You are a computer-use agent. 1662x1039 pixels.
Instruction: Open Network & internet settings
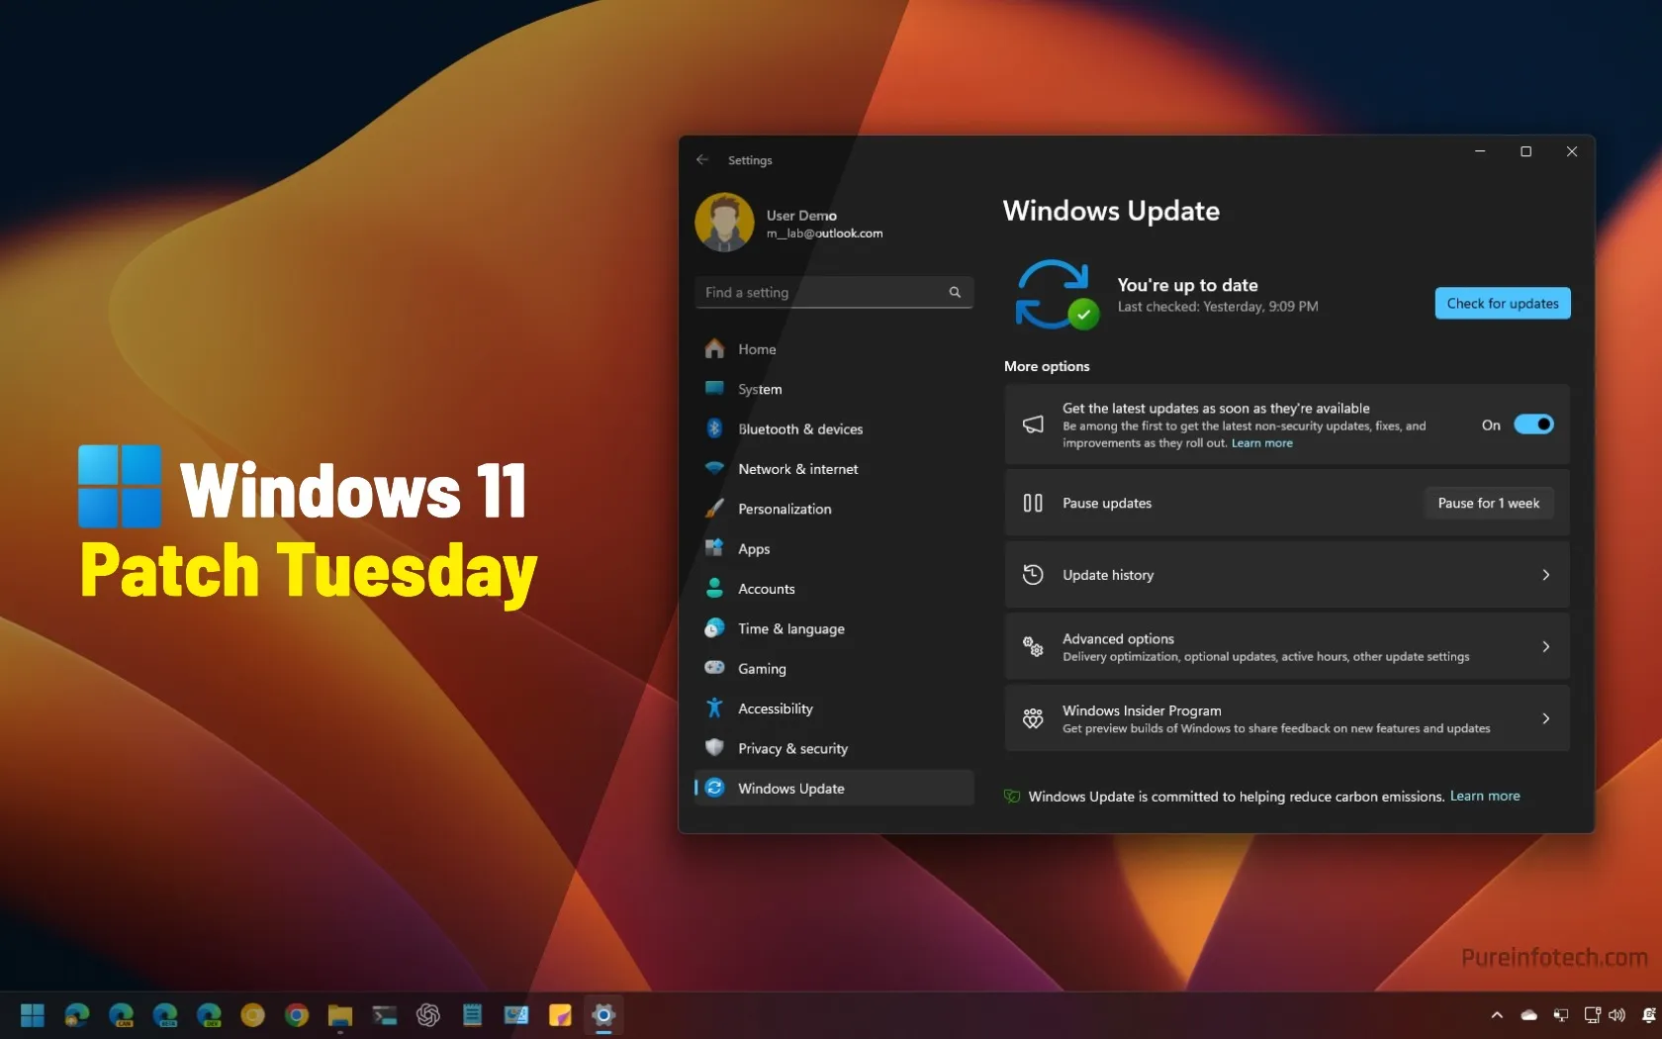click(x=834, y=469)
